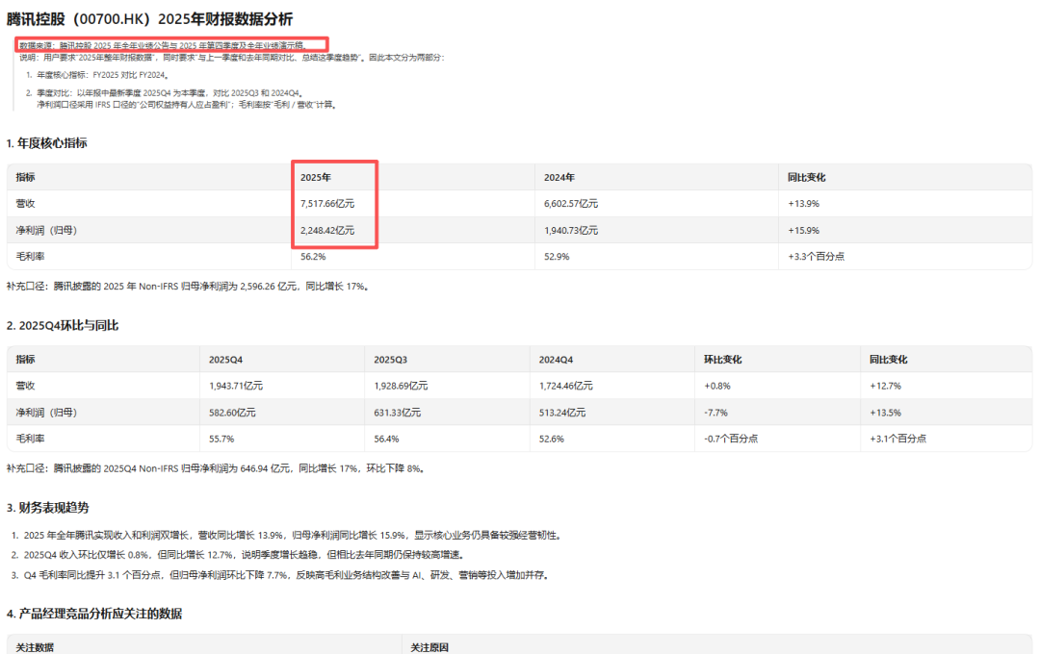Select trend item about Q4 毛利率同比提升 3.1 个百分点
Image resolution: width=1040 pixels, height=654 pixels.
[287, 575]
